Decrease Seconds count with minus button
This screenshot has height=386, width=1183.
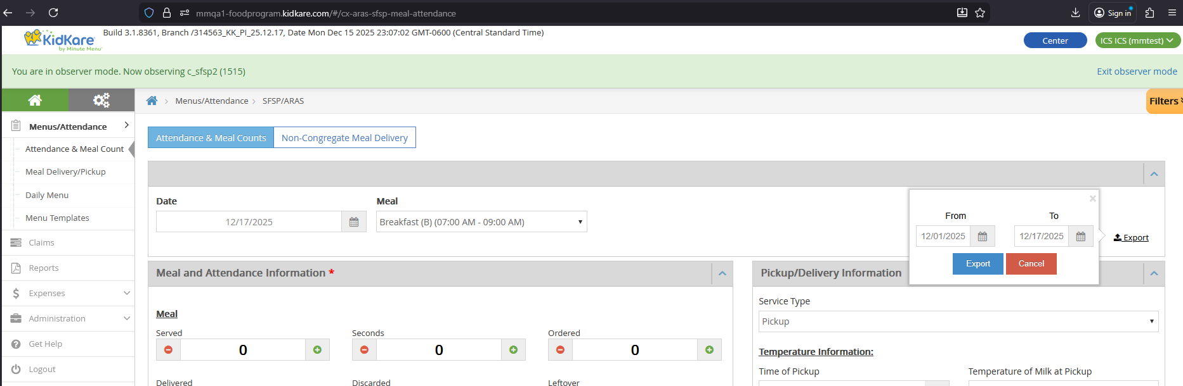pyautogui.click(x=364, y=350)
